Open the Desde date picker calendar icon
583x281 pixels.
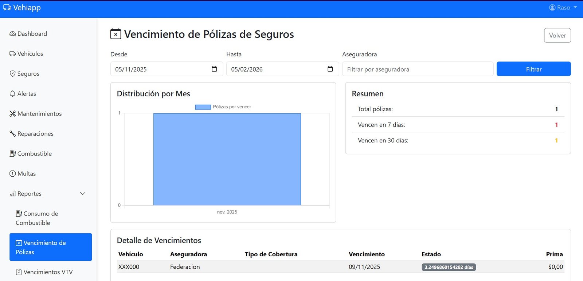click(x=214, y=69)
